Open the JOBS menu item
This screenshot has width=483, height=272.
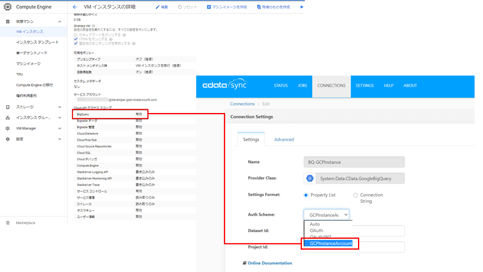coord(302,86)
